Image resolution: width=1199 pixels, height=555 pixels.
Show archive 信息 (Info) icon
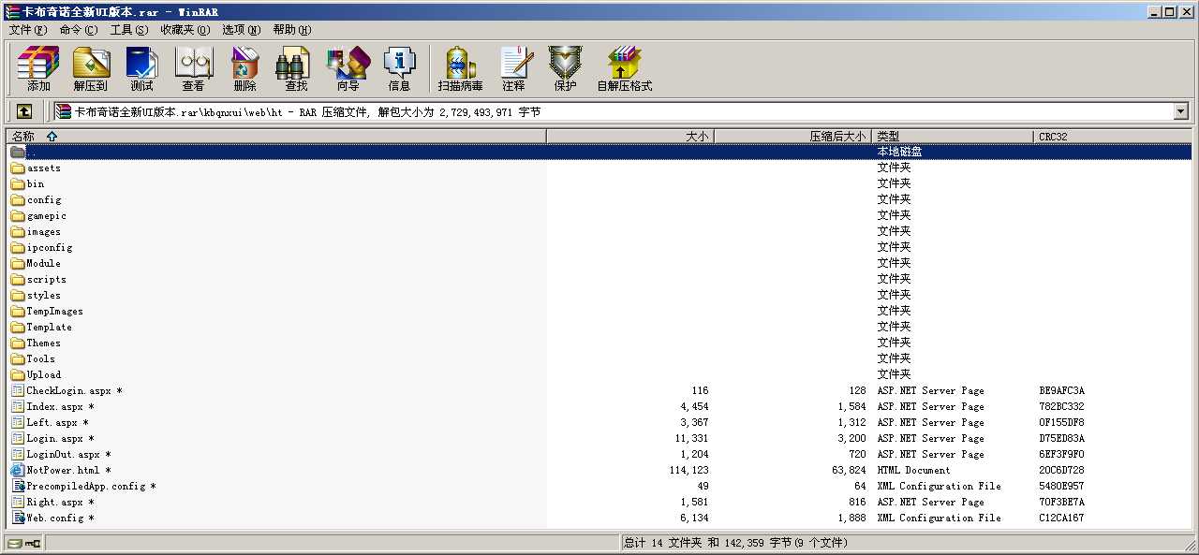pyautogui.click(x=399, y=69)
